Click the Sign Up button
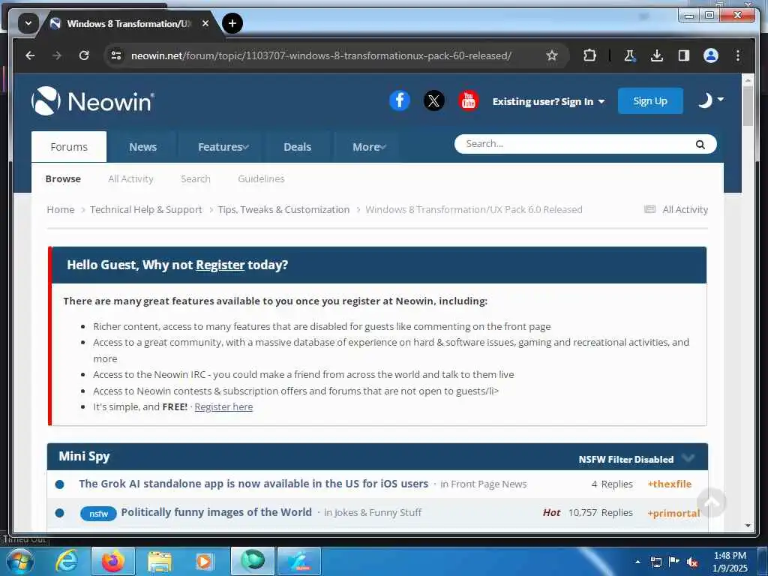 point(650,101)
